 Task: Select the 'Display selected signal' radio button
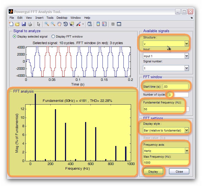tap(15, 36)
